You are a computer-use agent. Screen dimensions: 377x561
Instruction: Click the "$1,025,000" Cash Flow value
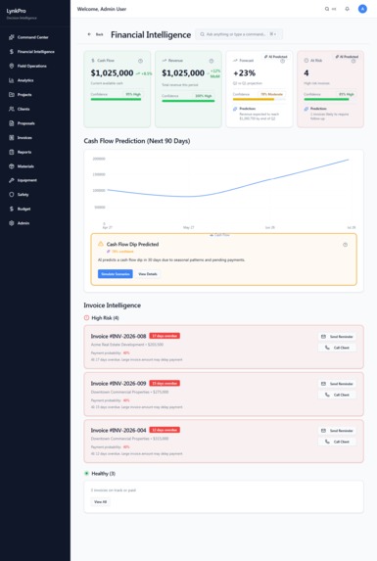point(112,73)
